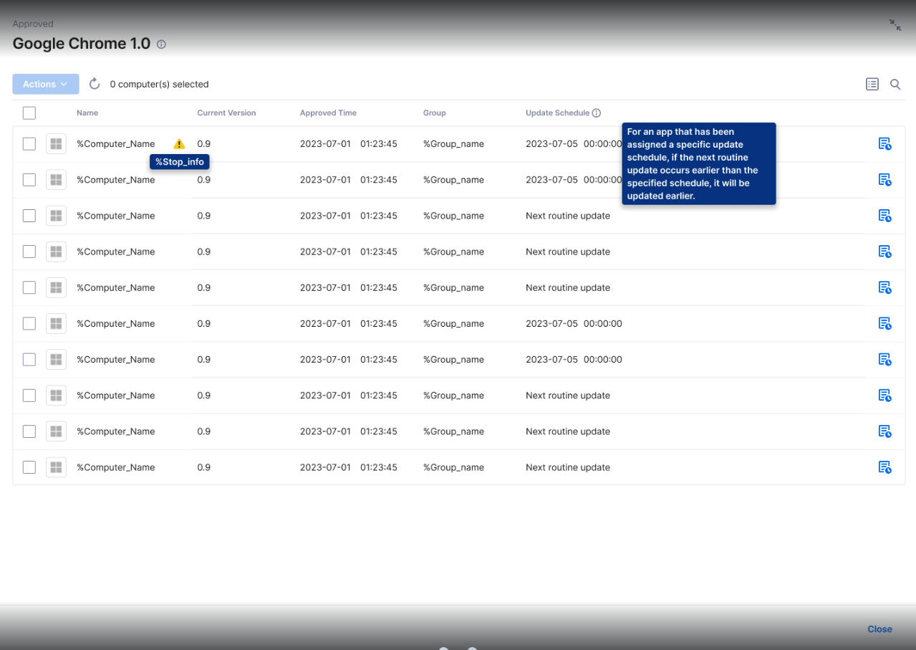Click Windows OS icon in third row
Image resolution: width=916 pixels, height=650 pixels.
[56, 216]
